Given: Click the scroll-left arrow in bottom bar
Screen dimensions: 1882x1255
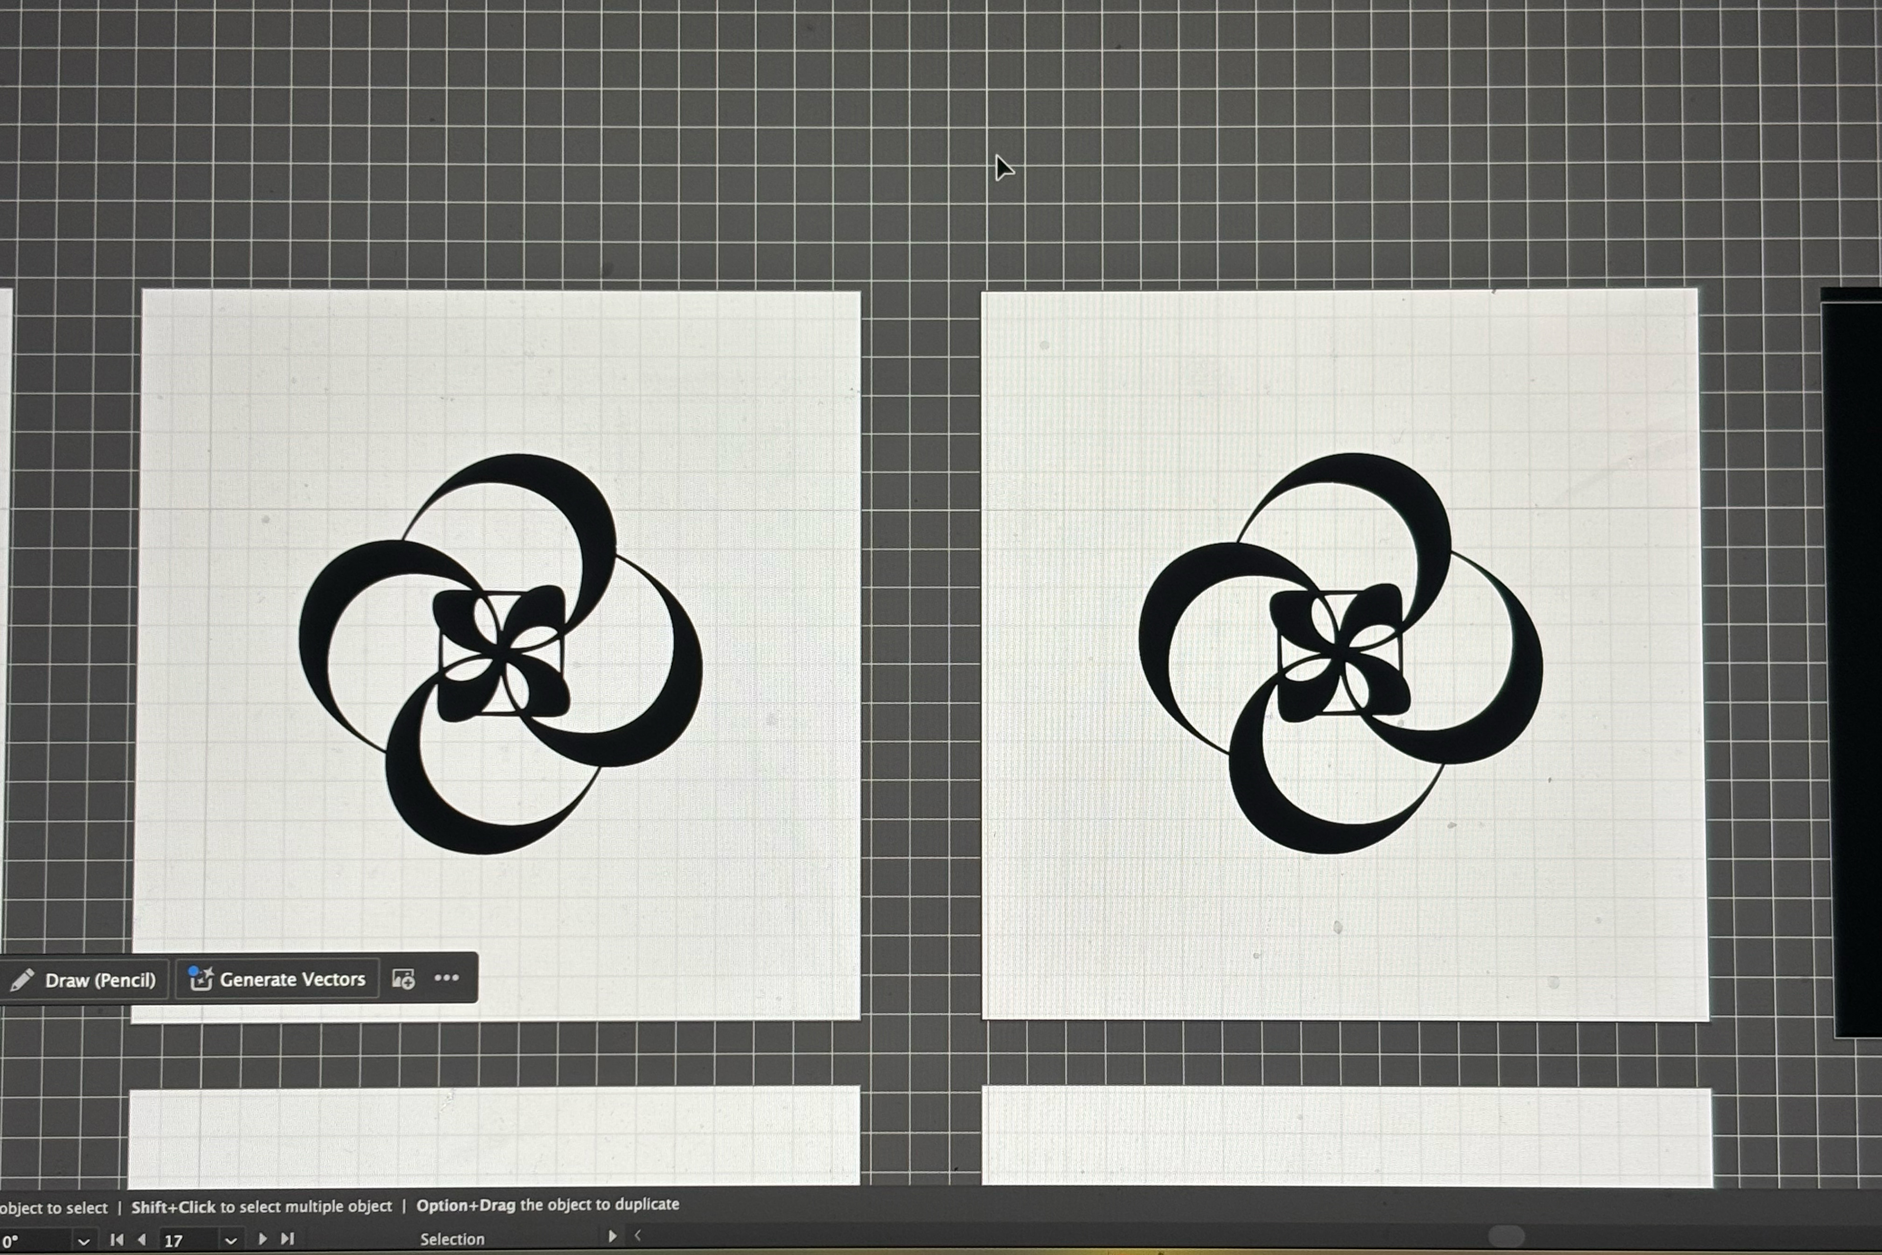Looking at the screenshot, I should click(x=638, y=1235).
